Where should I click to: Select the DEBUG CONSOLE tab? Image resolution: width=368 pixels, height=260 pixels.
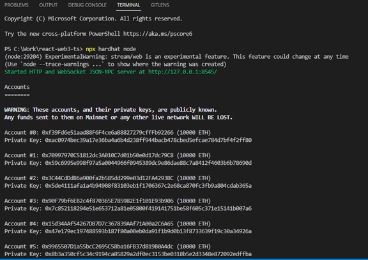(x=87, y=5)
